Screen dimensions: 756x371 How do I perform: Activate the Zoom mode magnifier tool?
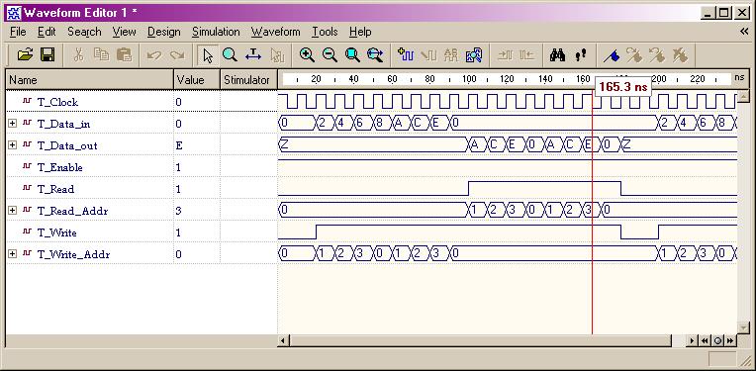pyautogui.click(x=230, y=55)
